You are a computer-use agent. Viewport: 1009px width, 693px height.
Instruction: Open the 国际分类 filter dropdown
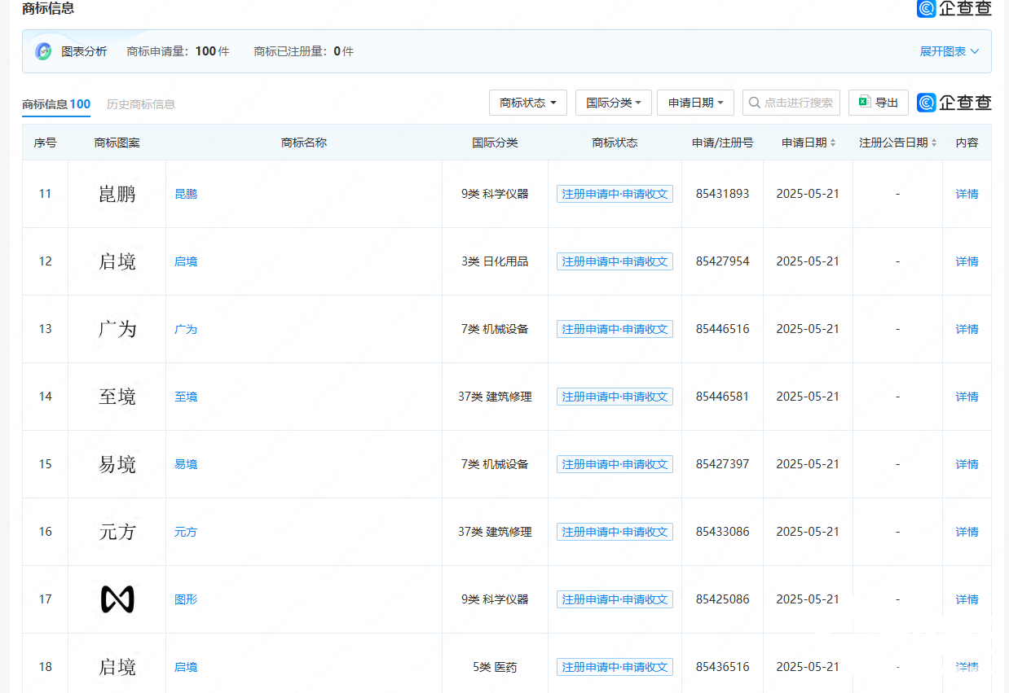point(613,103)
